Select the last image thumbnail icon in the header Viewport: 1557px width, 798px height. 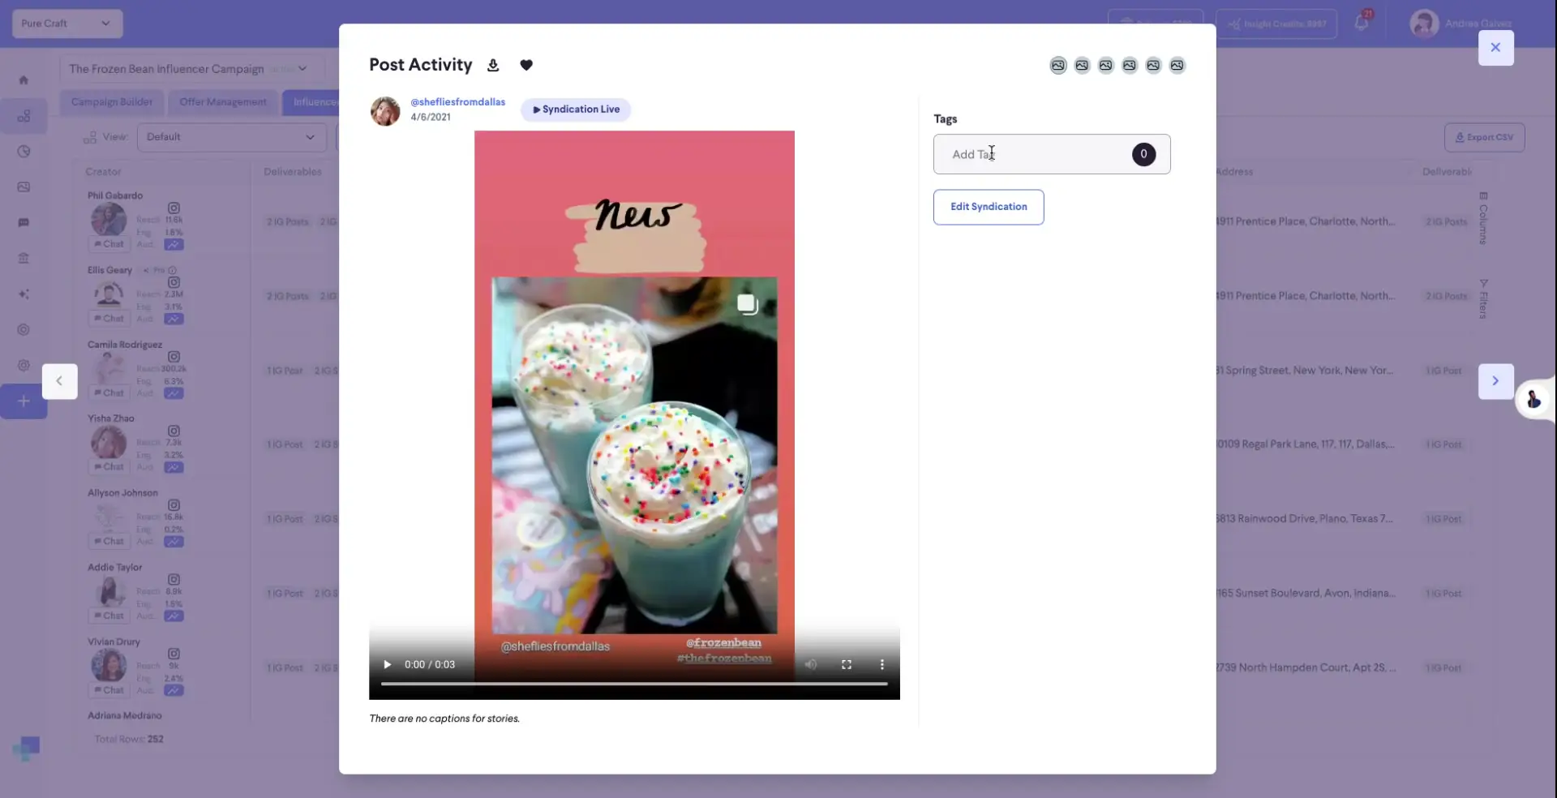[1177, 66]
